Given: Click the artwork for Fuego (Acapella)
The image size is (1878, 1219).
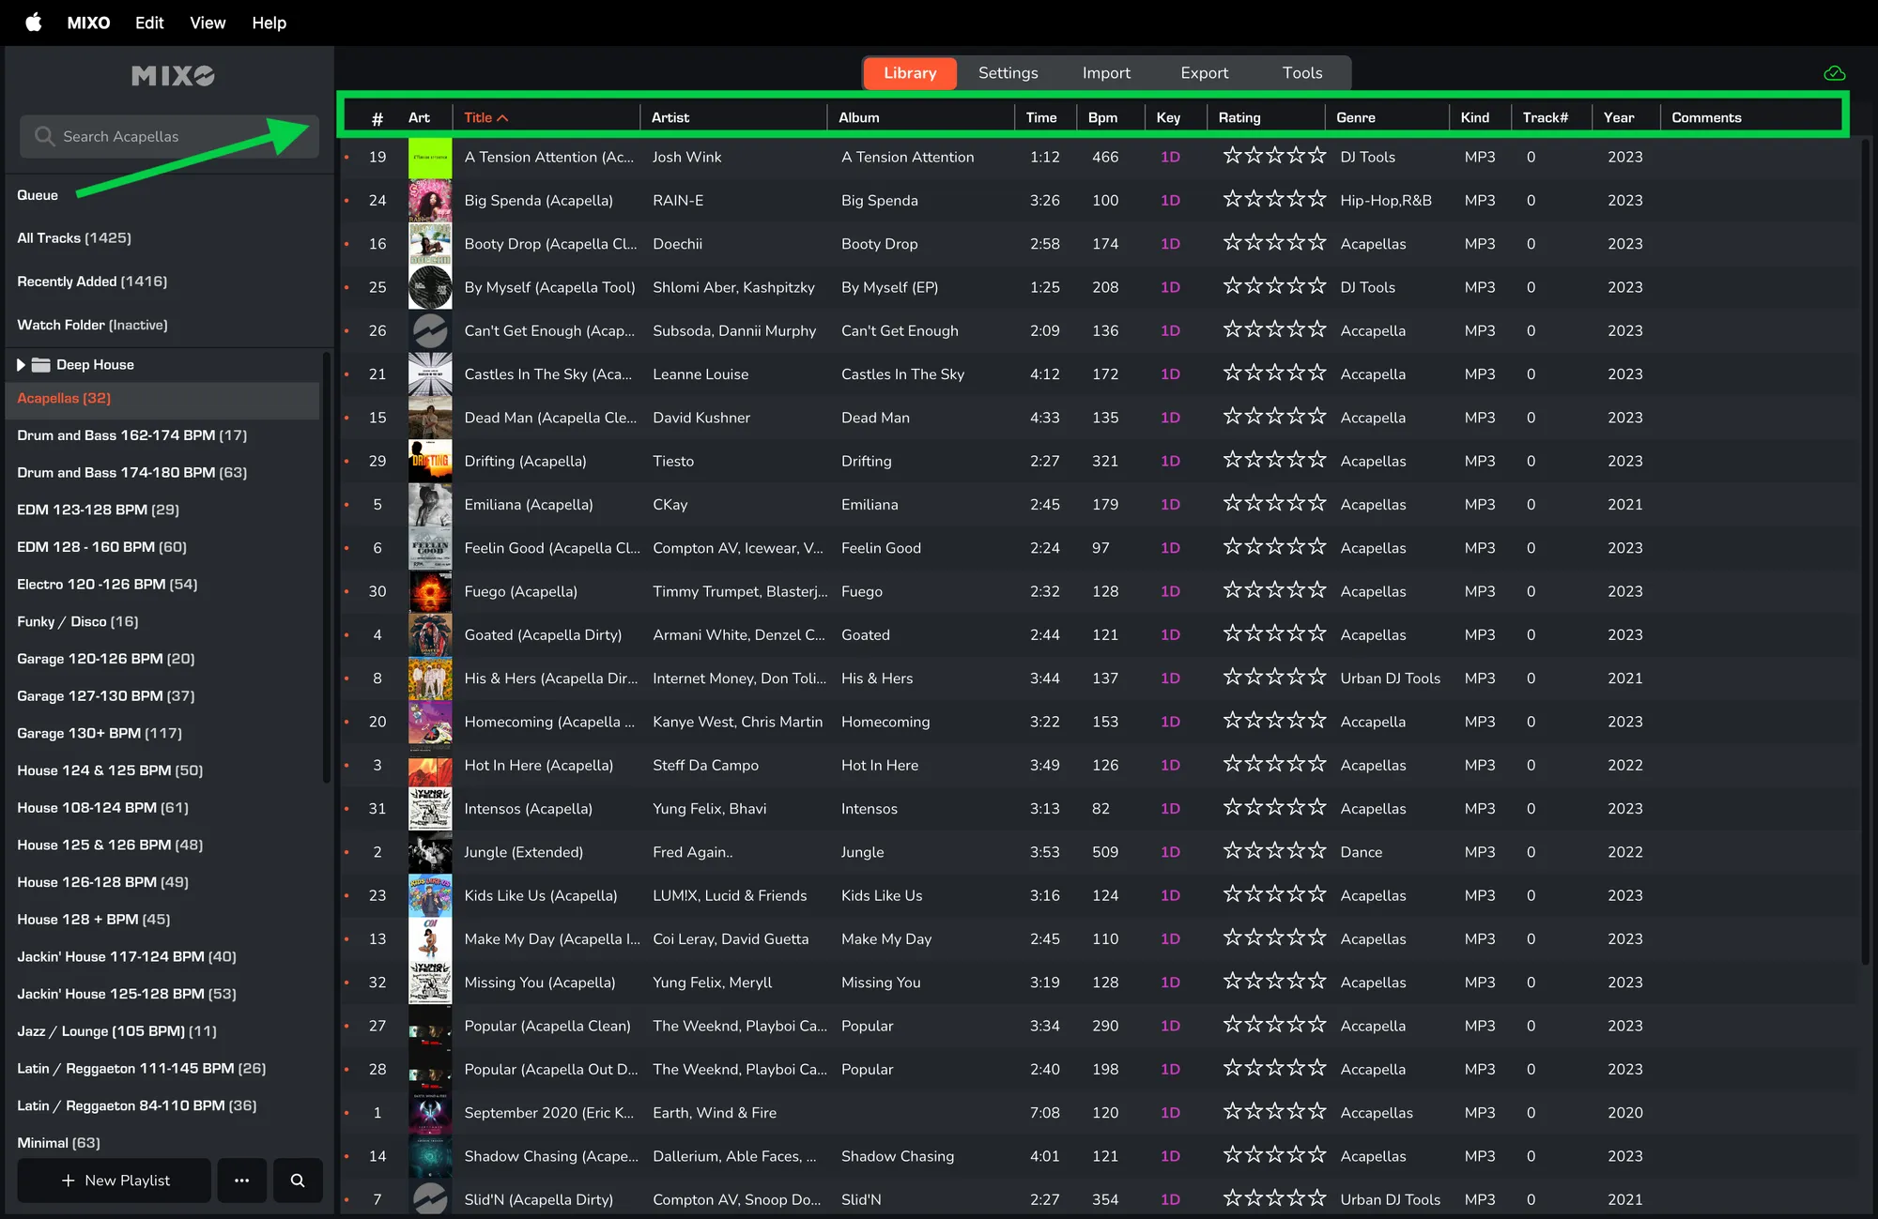Looking at the screenshot, I should point(430,592).
